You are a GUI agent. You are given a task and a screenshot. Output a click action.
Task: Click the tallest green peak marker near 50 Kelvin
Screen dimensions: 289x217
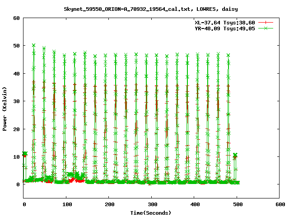pyautogui.click(x=33, y=45)
